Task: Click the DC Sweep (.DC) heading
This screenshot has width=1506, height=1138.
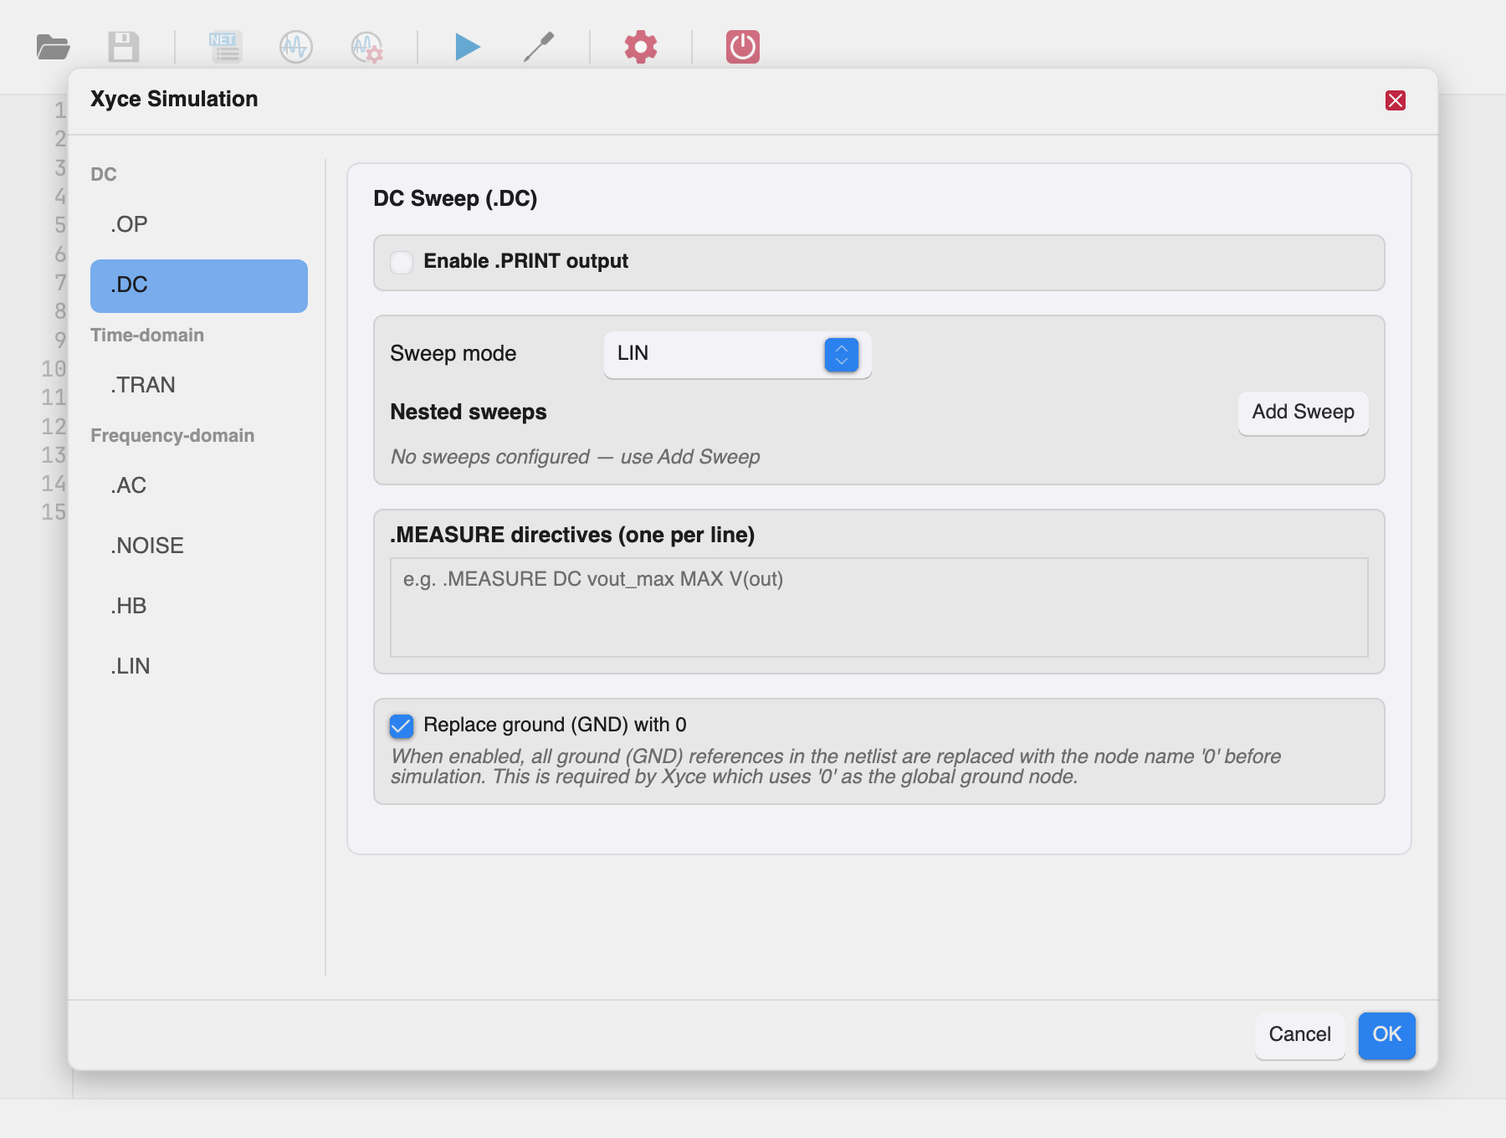Action: (x=455, y=198)
